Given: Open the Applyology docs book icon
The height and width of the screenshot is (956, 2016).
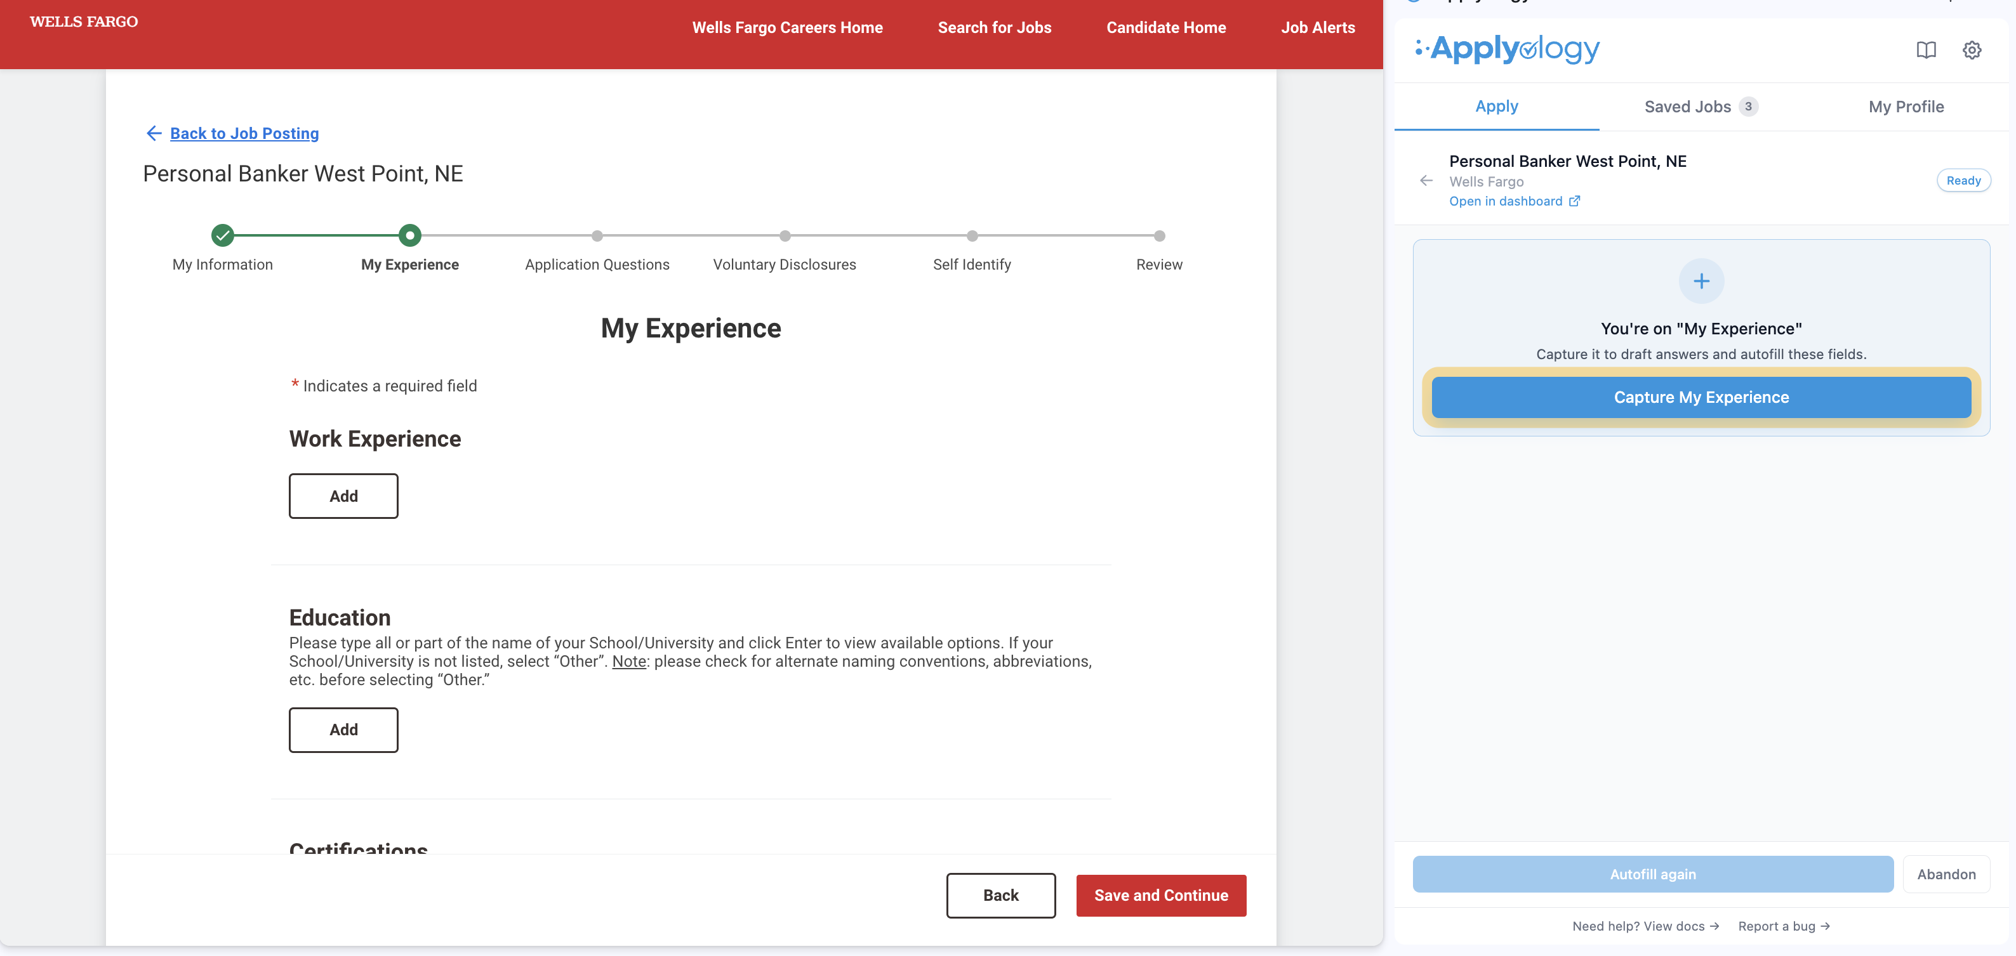Looking at the screenshot, I should tap(1926, 50).
